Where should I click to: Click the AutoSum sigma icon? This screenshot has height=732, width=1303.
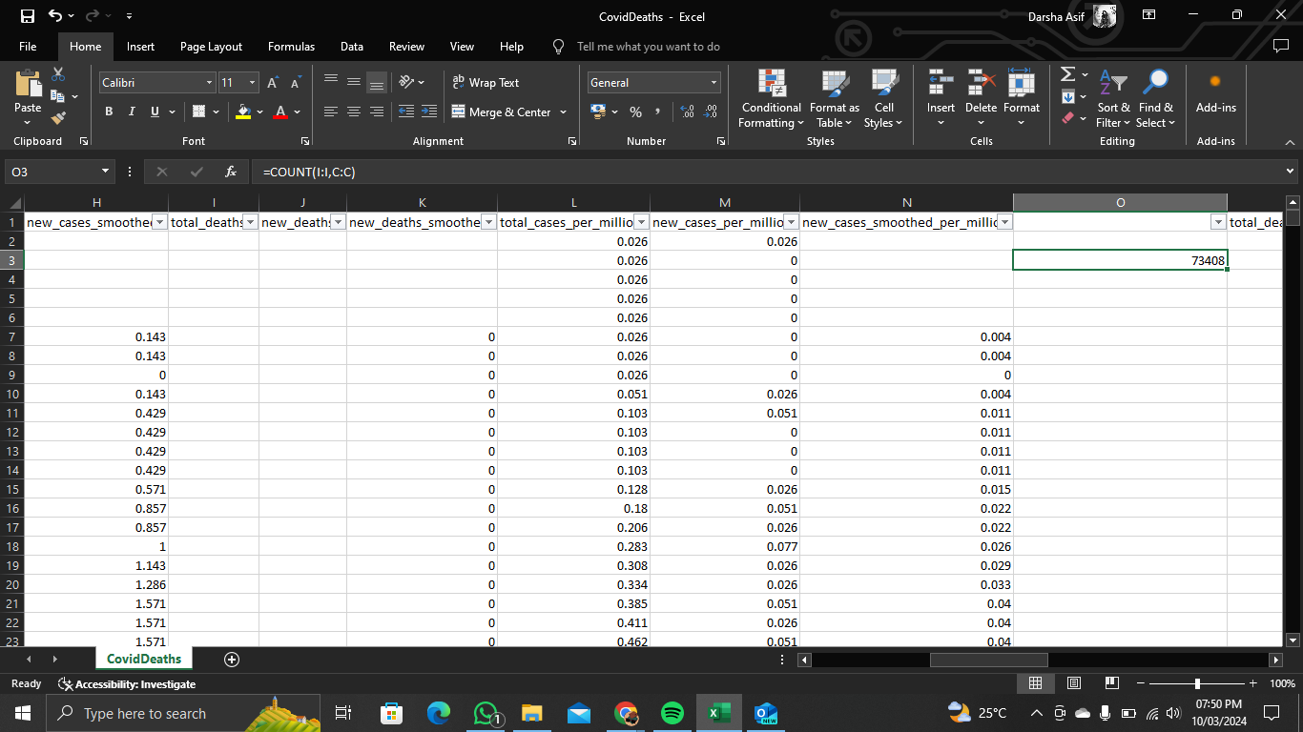pos(1067,74)
